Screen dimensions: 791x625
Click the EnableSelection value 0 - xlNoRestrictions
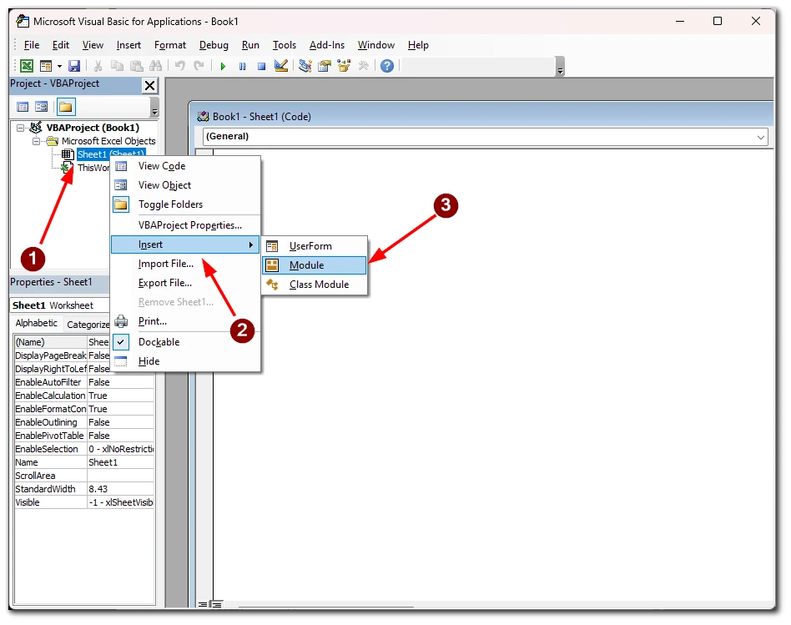click(x=120, y=450)
